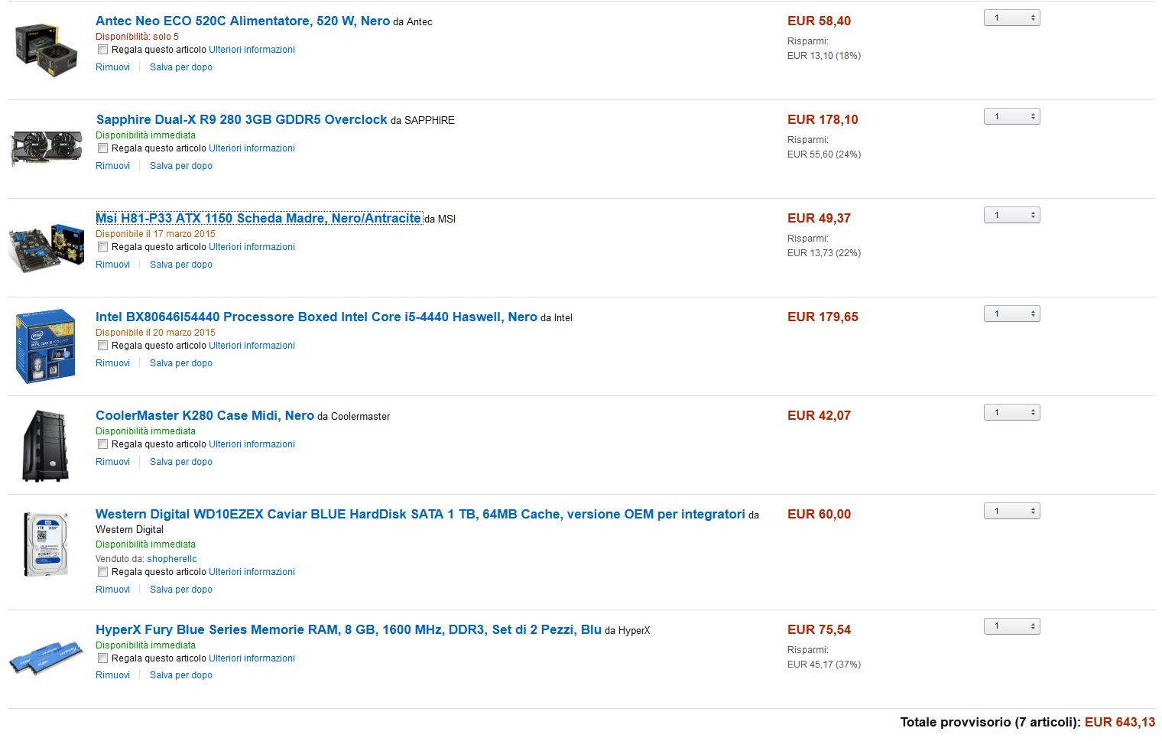Viewport: 1162px width, 741px height.
Task: Check gift option for Antec power supply
Action: (x=102, y=50)
